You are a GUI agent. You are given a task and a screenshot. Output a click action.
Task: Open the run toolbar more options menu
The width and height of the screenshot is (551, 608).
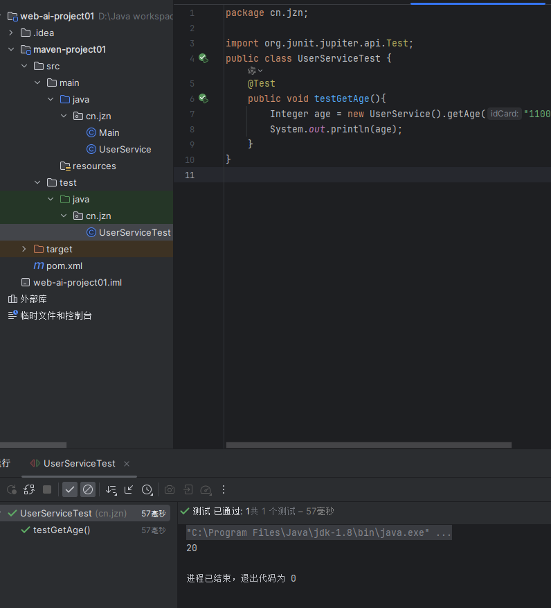[x=224, y=489]
